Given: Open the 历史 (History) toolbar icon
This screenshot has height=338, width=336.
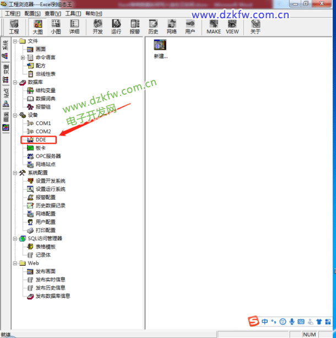Looking at the screenshot, I should (153, 26).
